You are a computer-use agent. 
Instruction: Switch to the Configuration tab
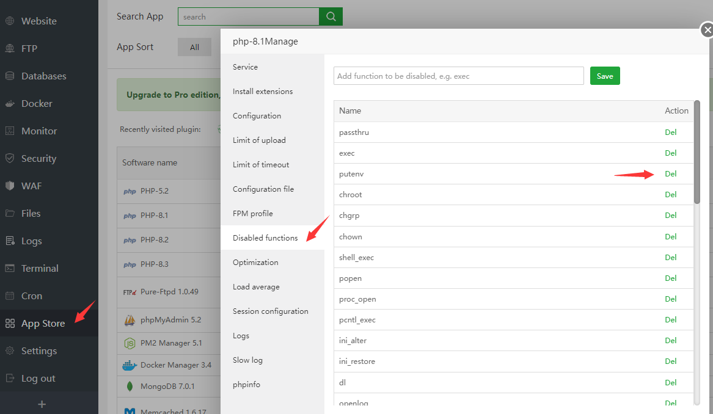[272, 116]
